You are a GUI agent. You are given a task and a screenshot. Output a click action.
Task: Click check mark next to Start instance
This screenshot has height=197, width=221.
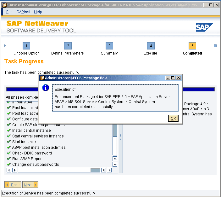(x=9, y=142)
